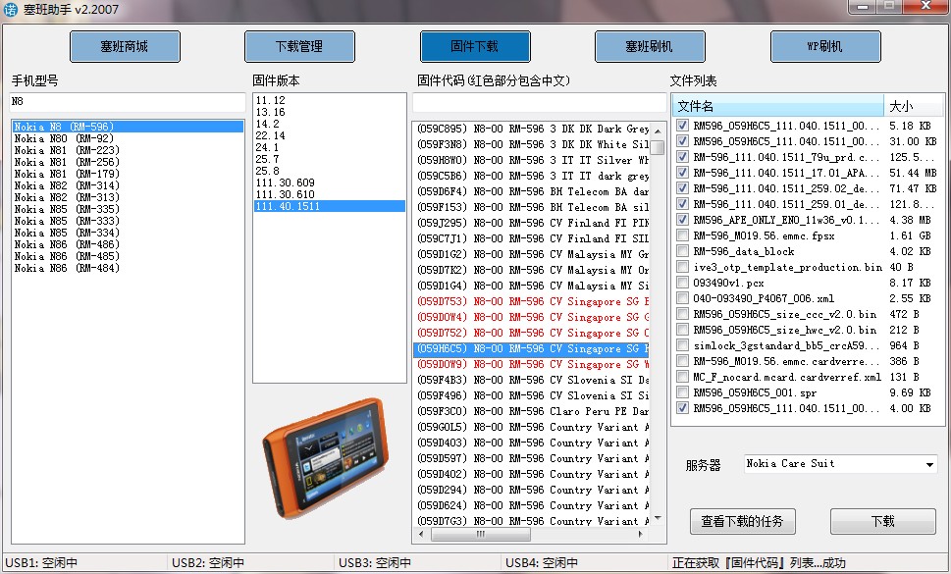The width and height of the screenshot is (951, 574).
Task: Select Nokia N80 (RM-92) model
Action: click(x=128, y=138)
